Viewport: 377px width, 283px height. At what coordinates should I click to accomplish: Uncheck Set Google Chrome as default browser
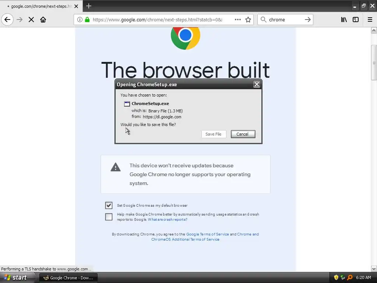tap(109, 205)
